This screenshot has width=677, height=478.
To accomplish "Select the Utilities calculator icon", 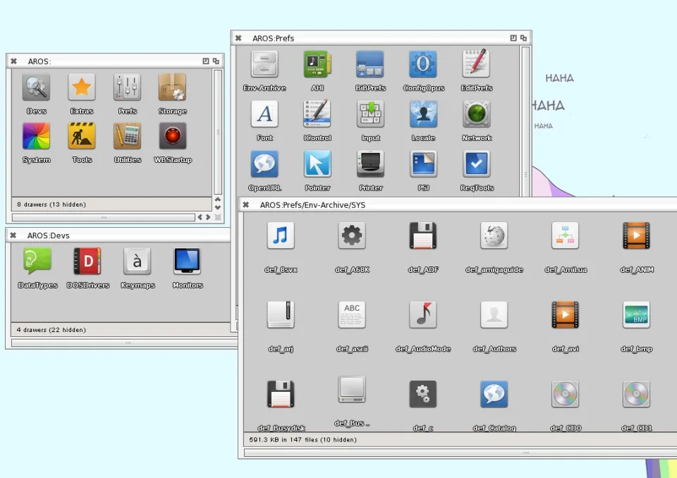I will [x=128, y=137].
